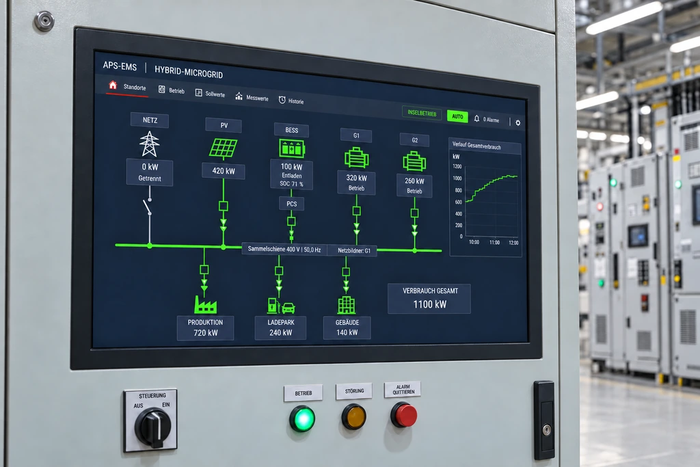Click the clock icon next to Historie
This screenshot has width=700, height=467.
[x=282, y=100]
